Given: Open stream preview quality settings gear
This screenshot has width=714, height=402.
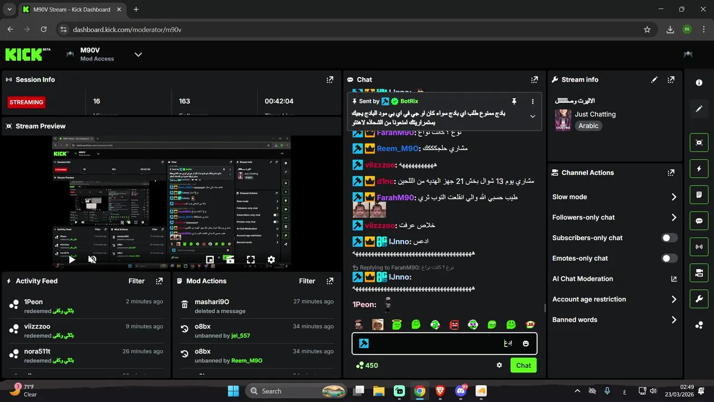Looking at the screenshot, I should coord(271,260).
